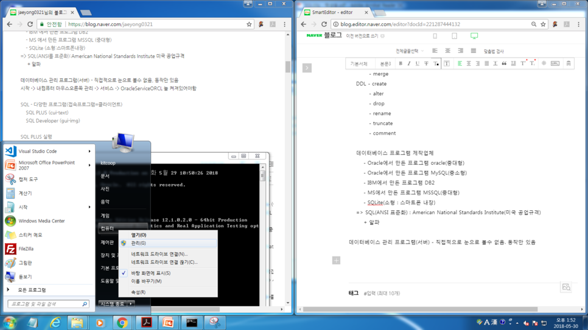Expand Visual Studio Code jump list arrow
The height and width of the screenshot is (330, 588).
[x=89, y=151]
